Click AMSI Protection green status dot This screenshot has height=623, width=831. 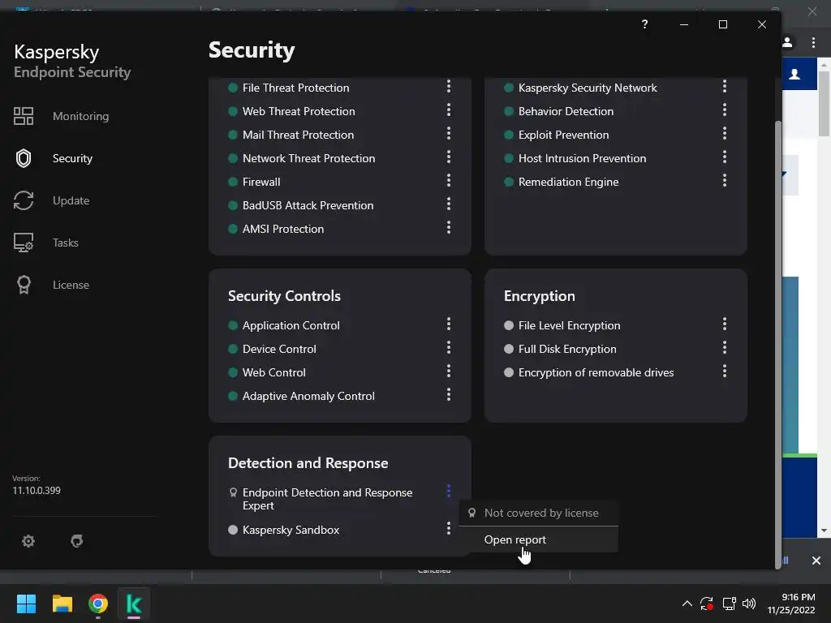coord(232,229)
